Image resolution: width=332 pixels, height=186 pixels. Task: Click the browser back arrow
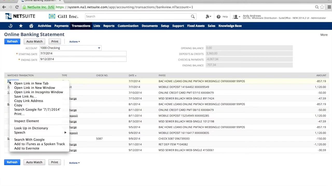[4, 7]
